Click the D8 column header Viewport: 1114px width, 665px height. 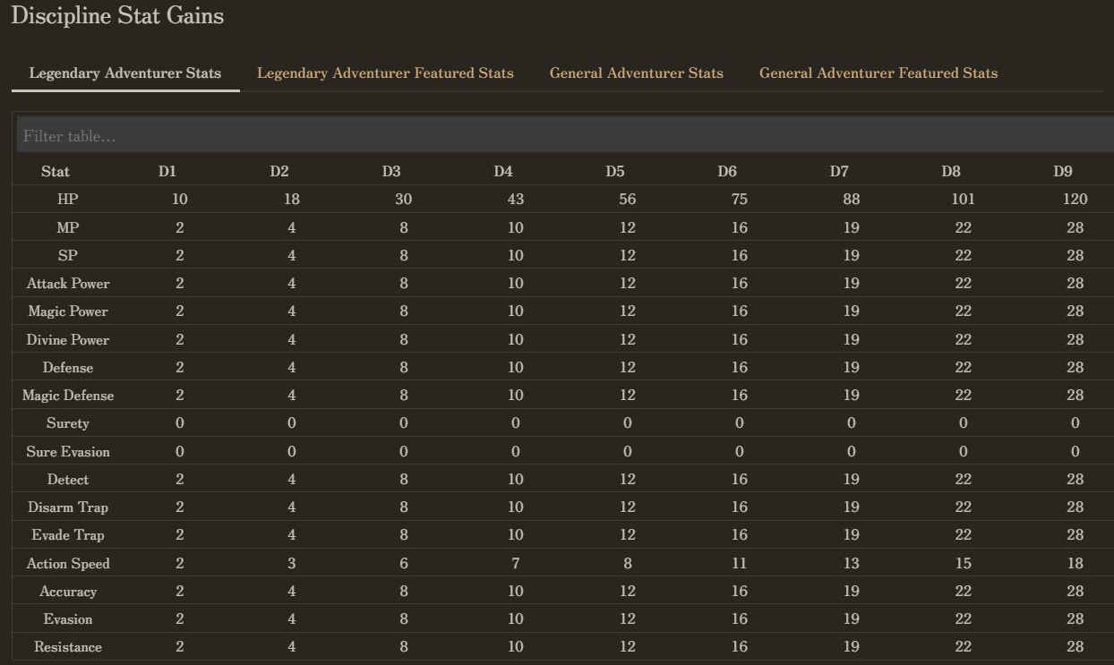[x=951, y=171]
